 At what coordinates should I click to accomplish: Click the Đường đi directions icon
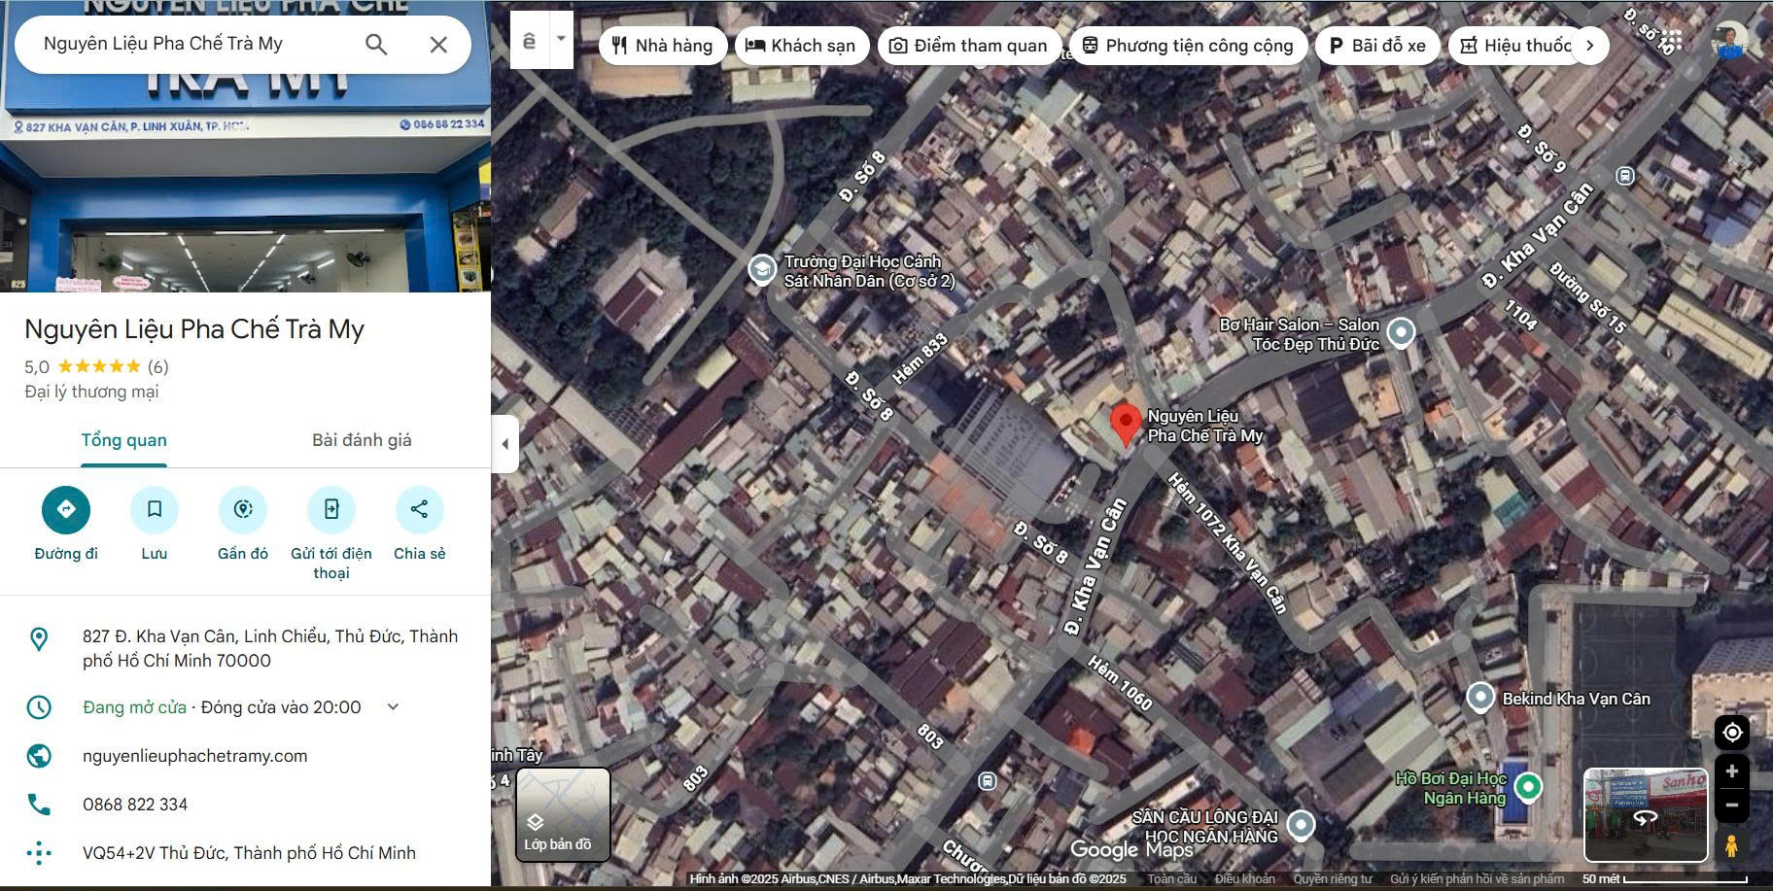[x=66, y=510]
